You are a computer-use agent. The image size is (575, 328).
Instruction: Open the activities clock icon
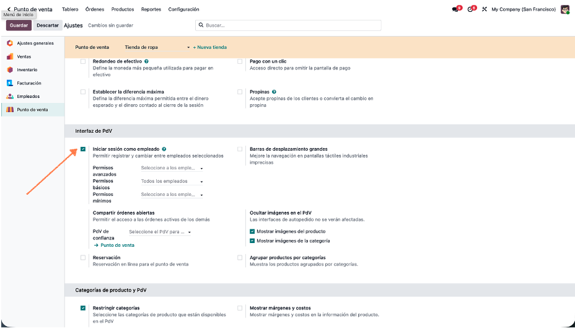[x=470, y=9]
